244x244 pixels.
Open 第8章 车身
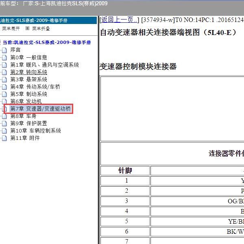coord(23,116)
